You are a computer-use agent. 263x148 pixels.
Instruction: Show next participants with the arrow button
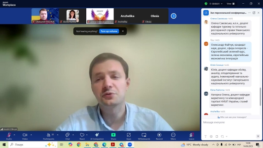point(173,16)
